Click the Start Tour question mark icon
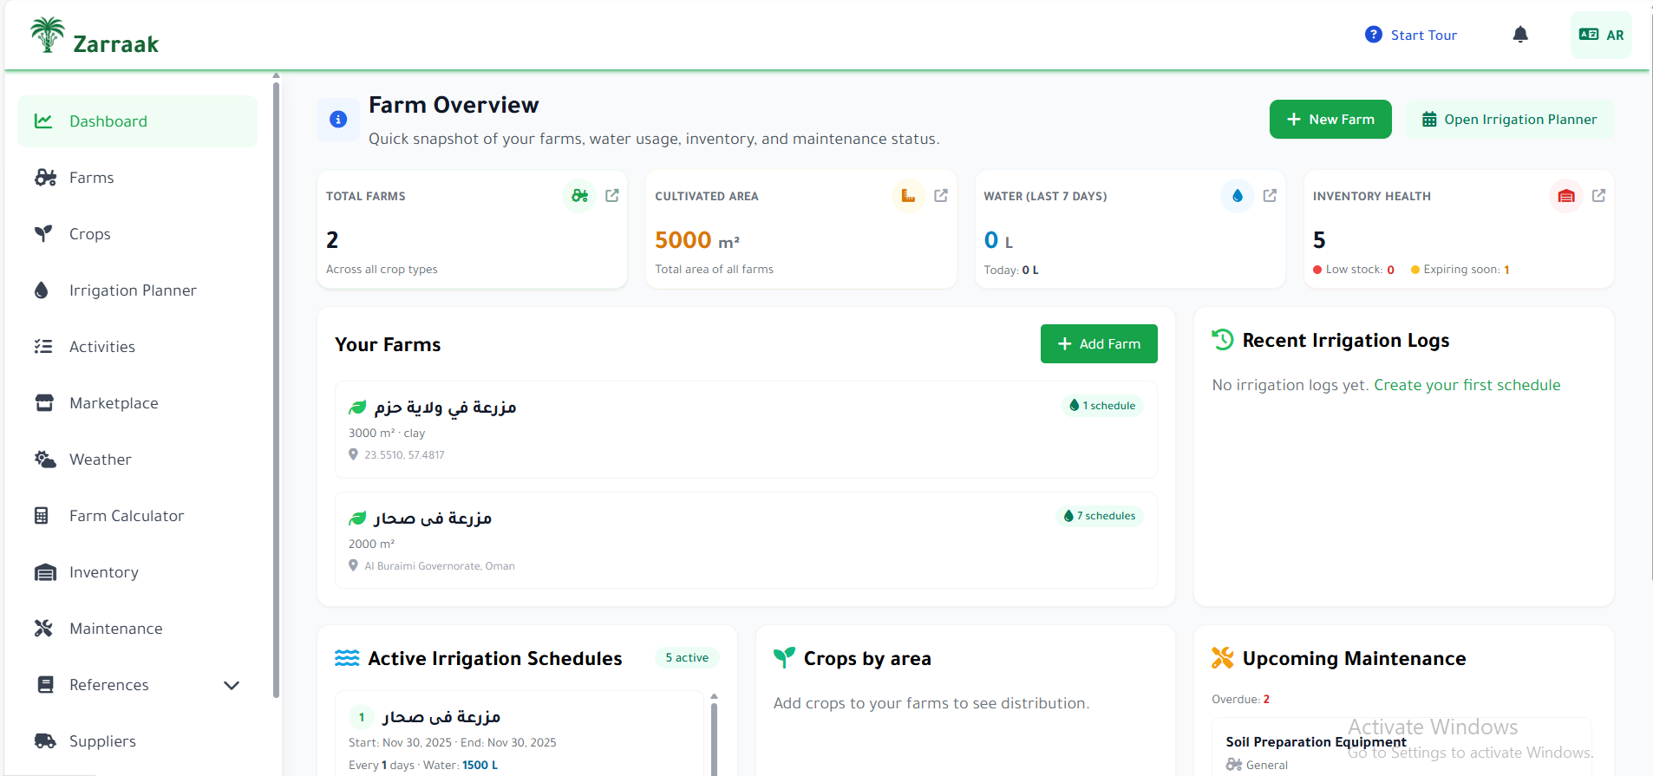Viewport: 1653px width, 776px height. click(x=1374, y=35)
